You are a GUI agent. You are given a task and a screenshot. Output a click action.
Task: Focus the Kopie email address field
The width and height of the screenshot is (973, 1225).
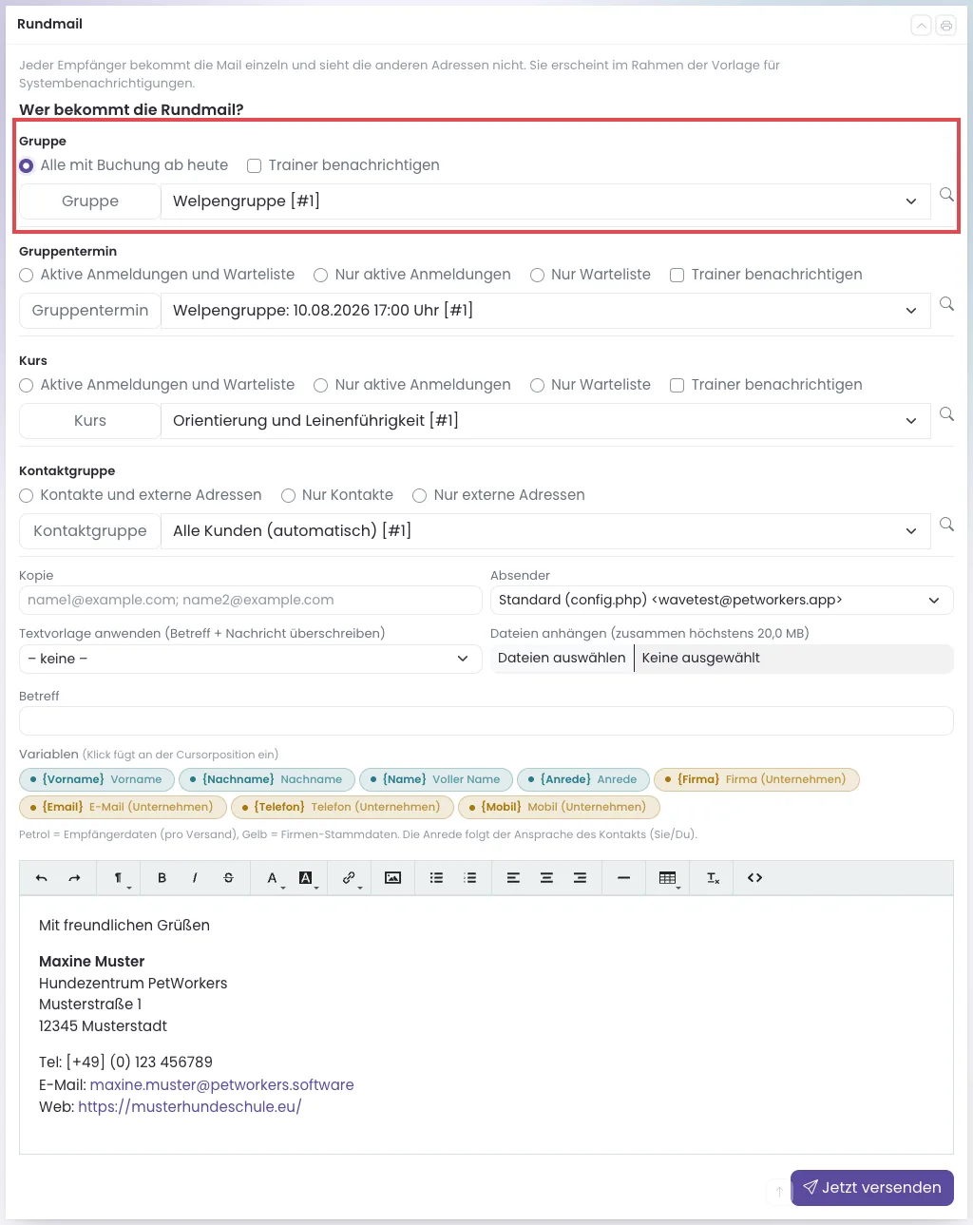[251, 600]
